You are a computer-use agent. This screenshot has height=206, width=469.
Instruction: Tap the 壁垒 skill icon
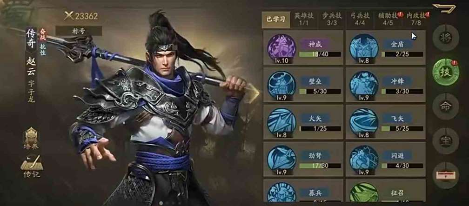(x=281, y=84)
